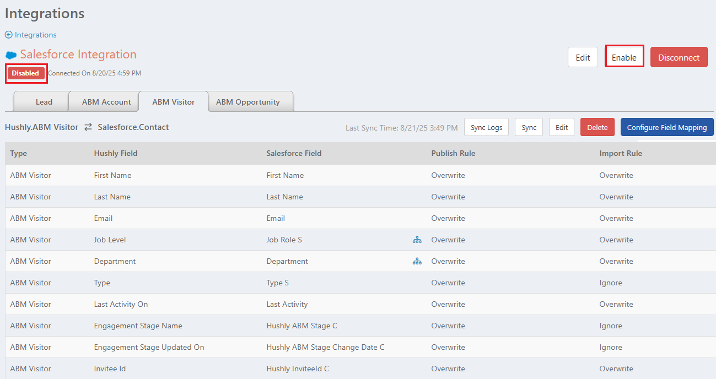
Task: Click the Job Role S cell
Action: 284,240
